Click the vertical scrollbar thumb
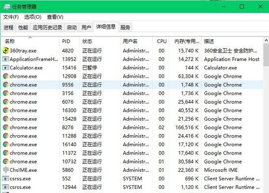 tap(266, 55)
